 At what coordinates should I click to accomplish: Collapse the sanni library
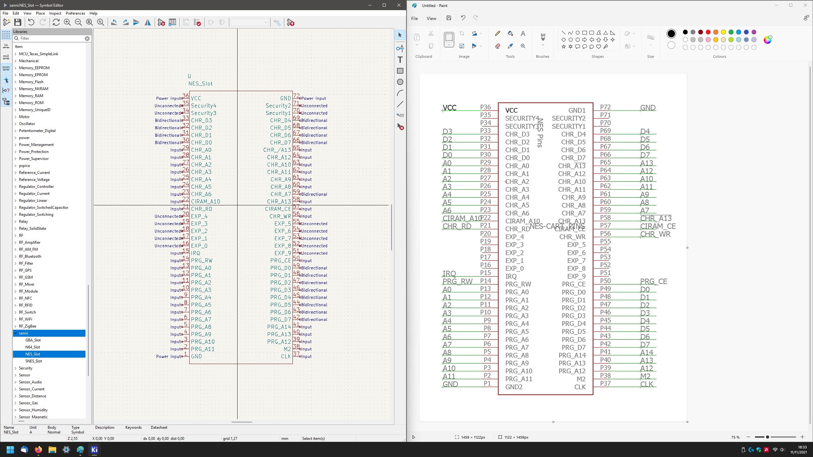point(16,333)
